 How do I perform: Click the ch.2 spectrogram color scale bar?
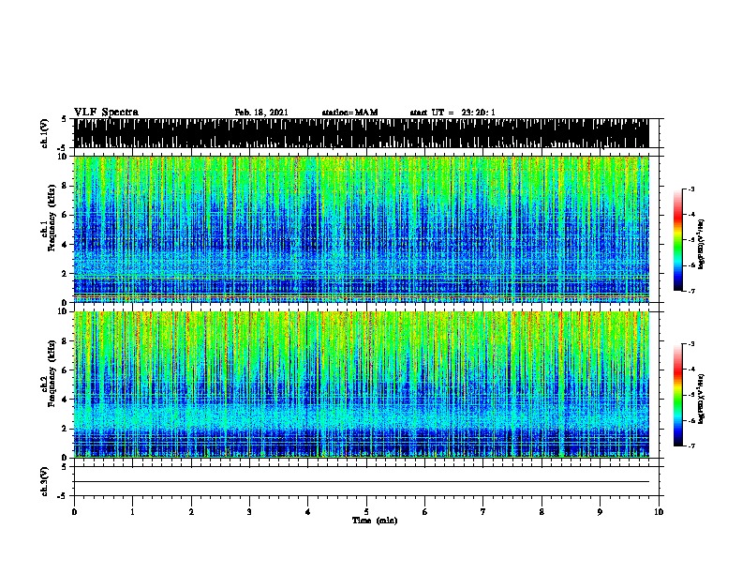click(678, 395)
